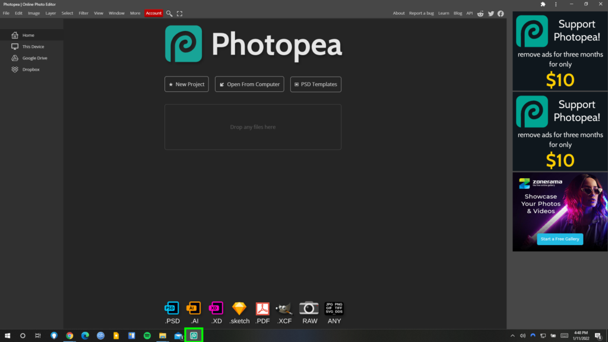608x342 pixels.
Task: Open the PSD Templates browser
Action: click(x=315, y=84)
